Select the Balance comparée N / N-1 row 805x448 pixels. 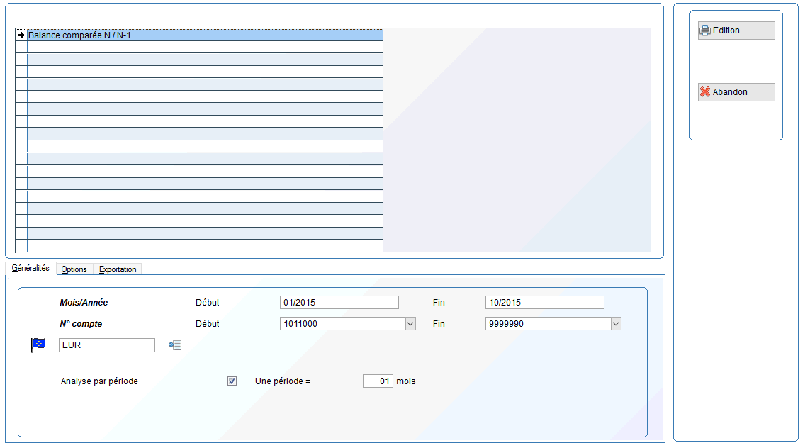204,35
